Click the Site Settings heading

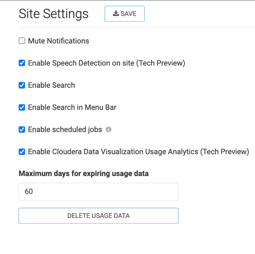click(54, 14)
